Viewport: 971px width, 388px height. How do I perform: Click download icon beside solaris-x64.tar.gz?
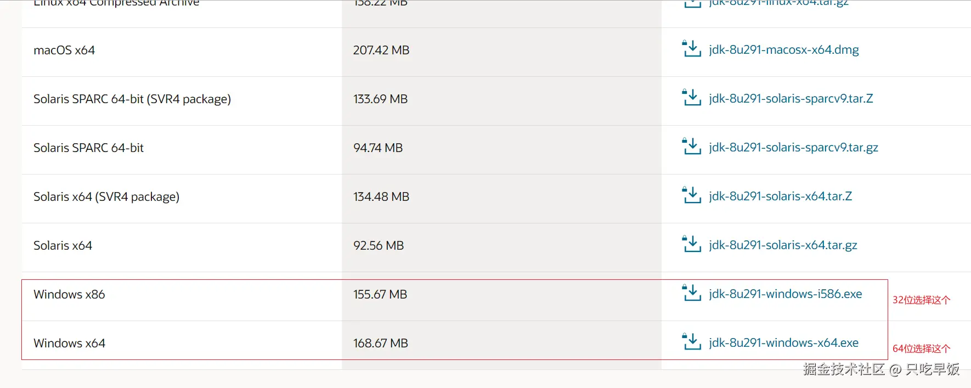691,244
